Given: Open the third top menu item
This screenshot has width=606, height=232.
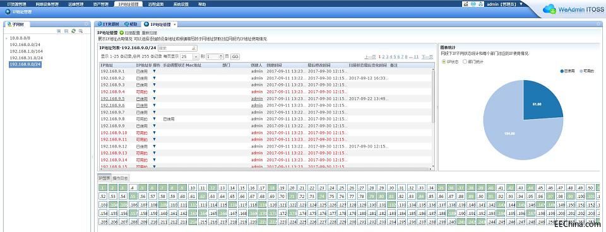Looking at the screenshot, I should tap(75, 4).
